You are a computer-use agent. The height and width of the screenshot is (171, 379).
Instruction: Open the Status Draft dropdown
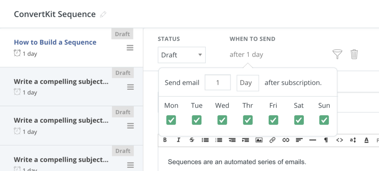pyautogui.click(x=182, y=55)
